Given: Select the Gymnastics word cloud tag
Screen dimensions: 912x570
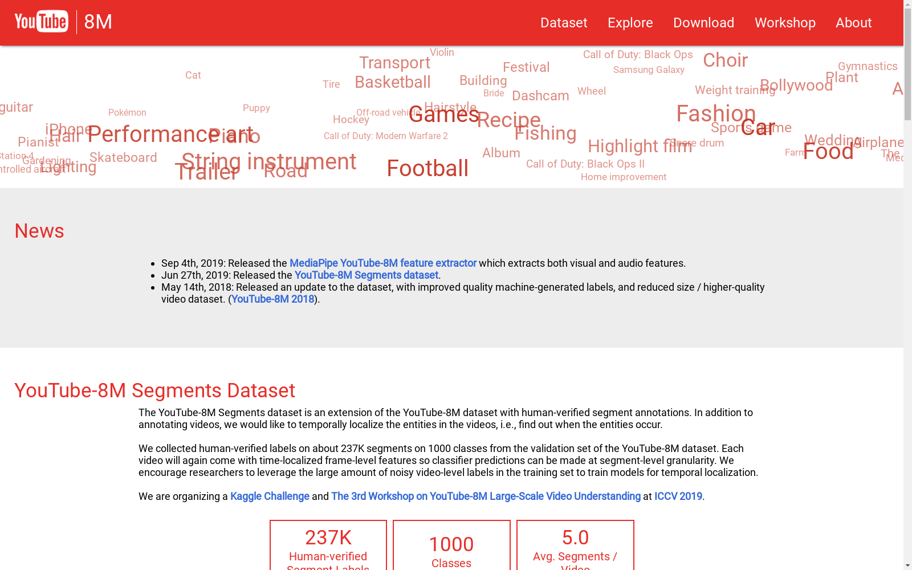Looking at the screenshot, I should click(868, 67).
